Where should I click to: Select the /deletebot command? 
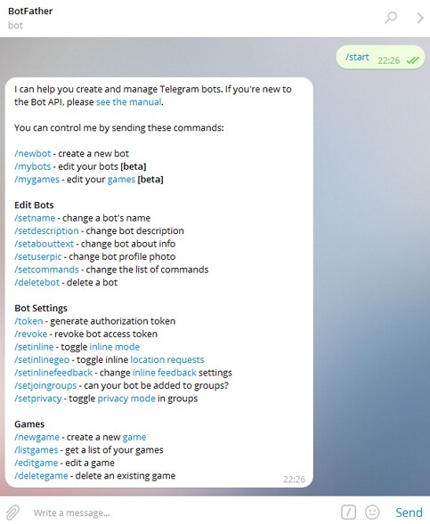coord(37,282)
